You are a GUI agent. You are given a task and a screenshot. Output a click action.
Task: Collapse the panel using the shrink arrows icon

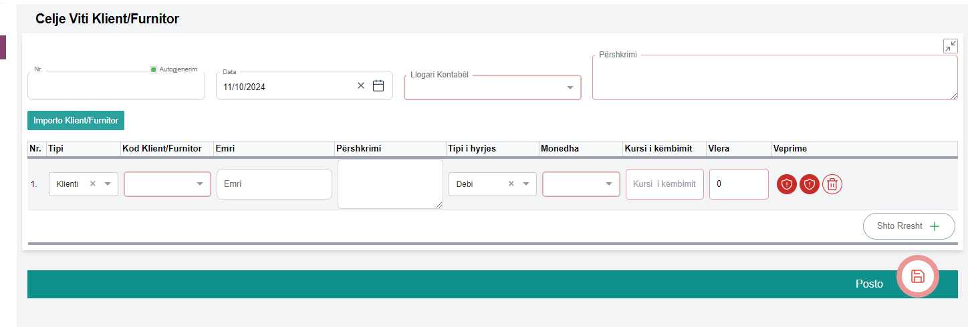coord(950,46)
